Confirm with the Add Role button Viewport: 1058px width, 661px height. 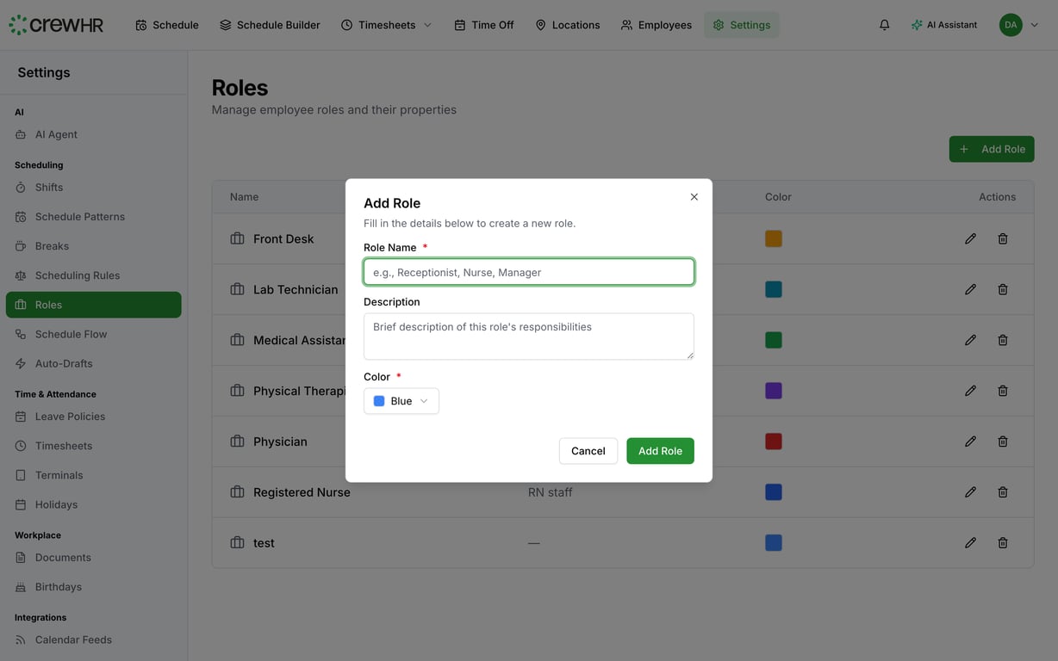[x=660, y=451]
